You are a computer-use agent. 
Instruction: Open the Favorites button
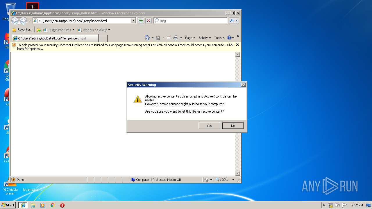click(x=21, y=30)
